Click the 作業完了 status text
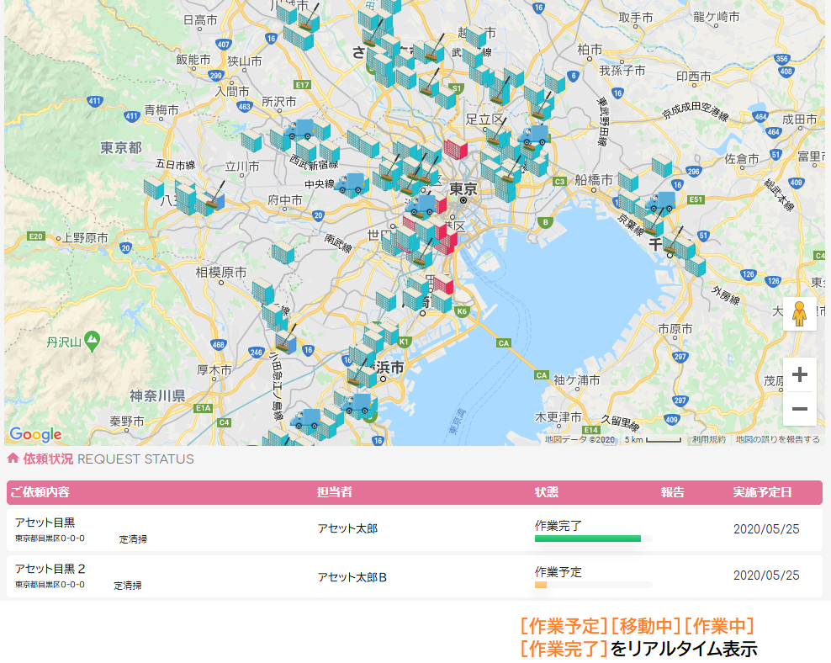Screen dimensions: 831x663 tap(558, 526)
